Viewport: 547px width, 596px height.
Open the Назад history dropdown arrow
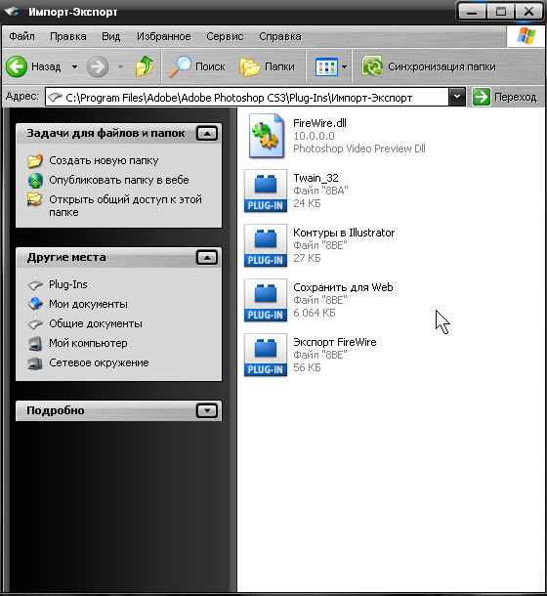[x=74, y=66]
